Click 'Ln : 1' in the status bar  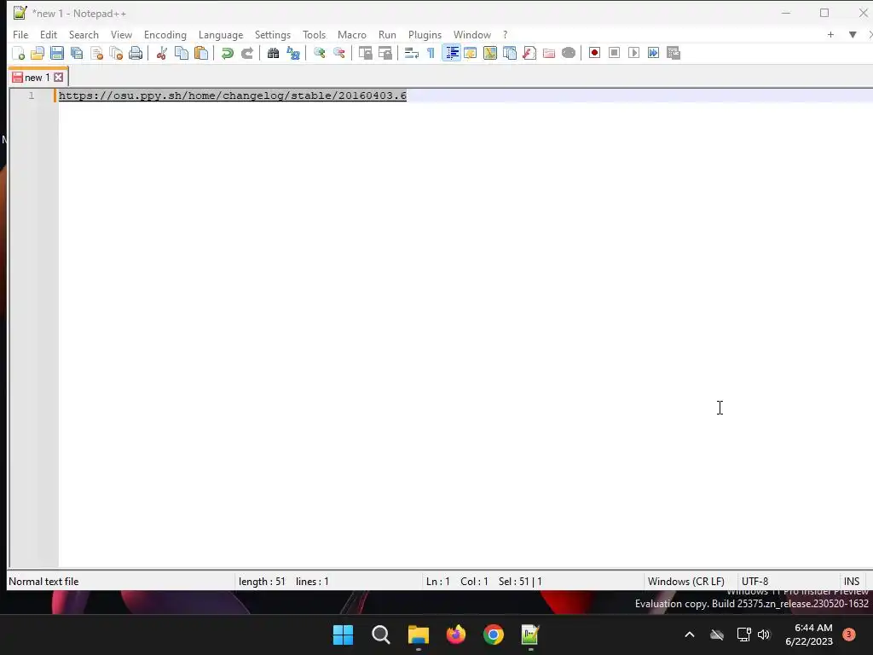pos(437,582)
